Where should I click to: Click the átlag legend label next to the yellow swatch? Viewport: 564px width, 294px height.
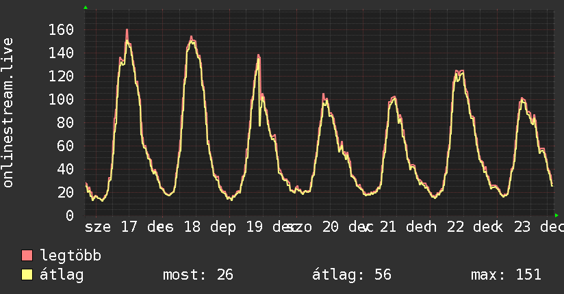coord(62,275)
